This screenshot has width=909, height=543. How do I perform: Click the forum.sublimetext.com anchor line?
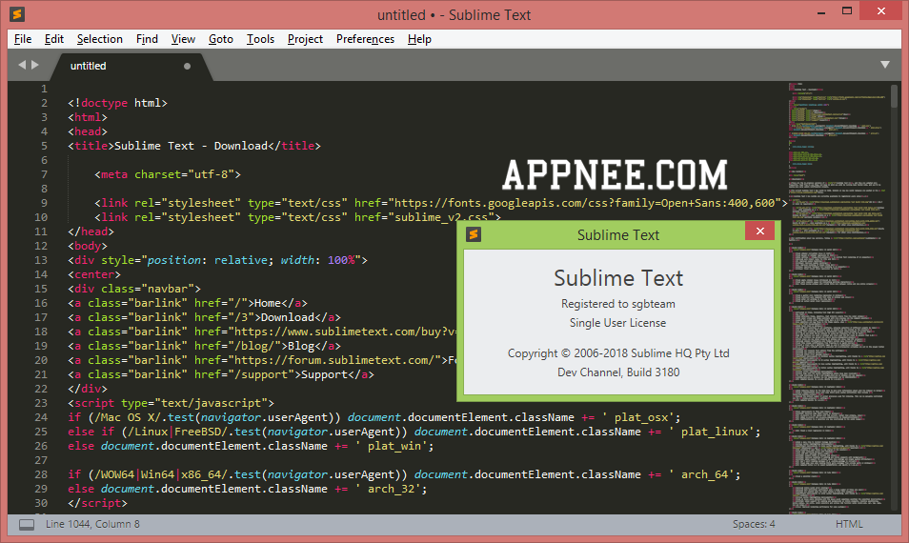pos(262,360)
